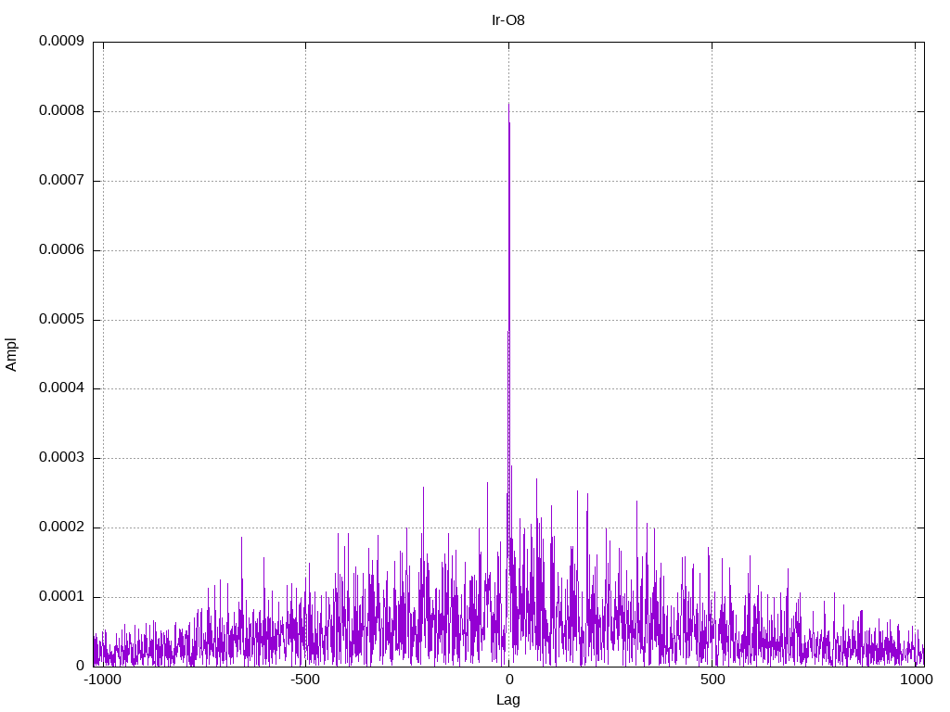Viewport: 950px width, 712px height.
Task: Click the x-axis label Lag
Action: pyautogui.click(x=507, y=700)
